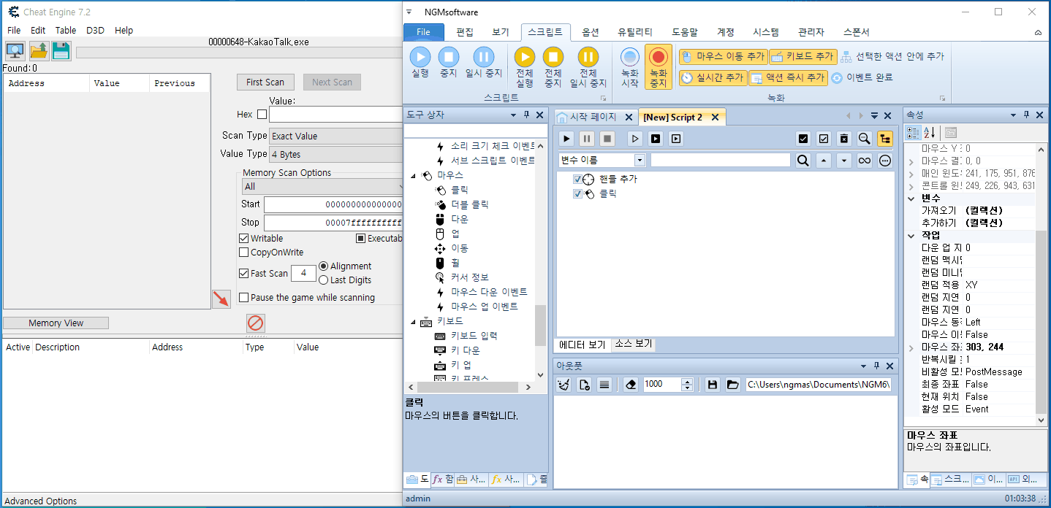Click check-all icon in script editor
1051x508 pixels.
pos(803,139)
